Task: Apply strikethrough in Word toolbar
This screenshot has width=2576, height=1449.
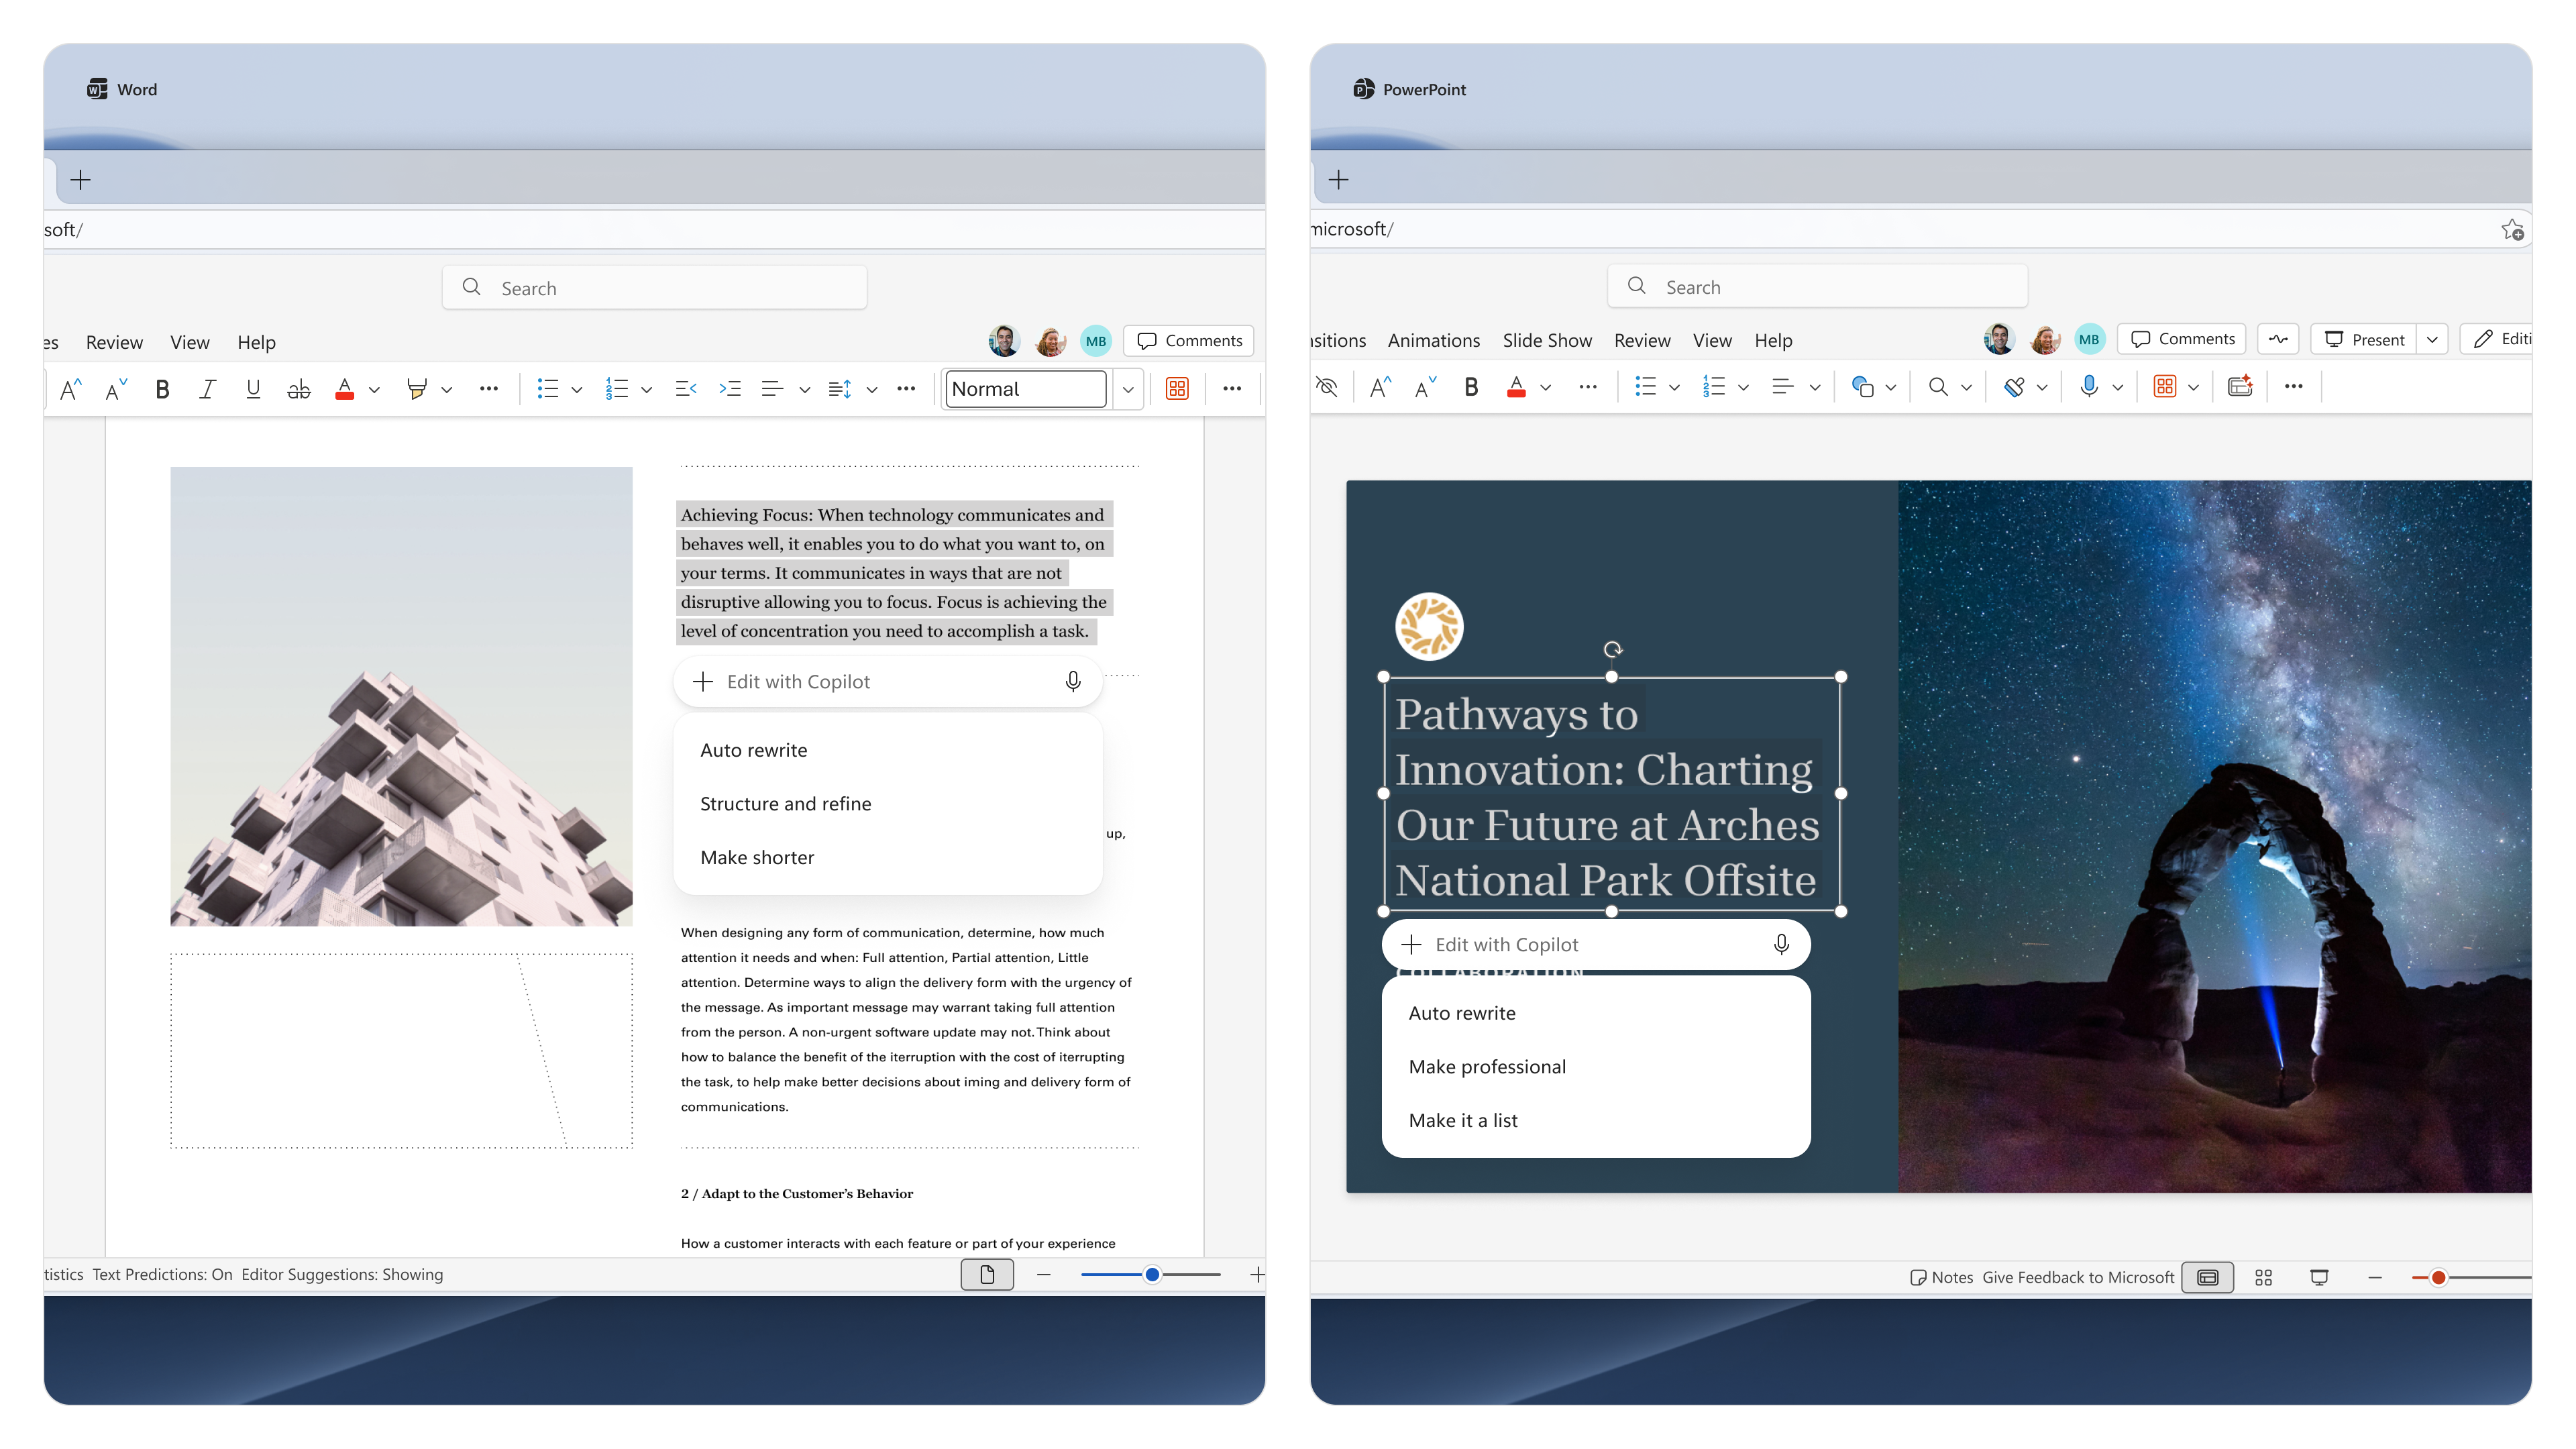Action: point(299,389)
